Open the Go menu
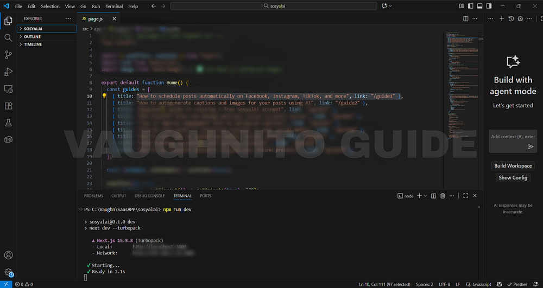This screenshot has height=288, width=543. tap(84, 6)
